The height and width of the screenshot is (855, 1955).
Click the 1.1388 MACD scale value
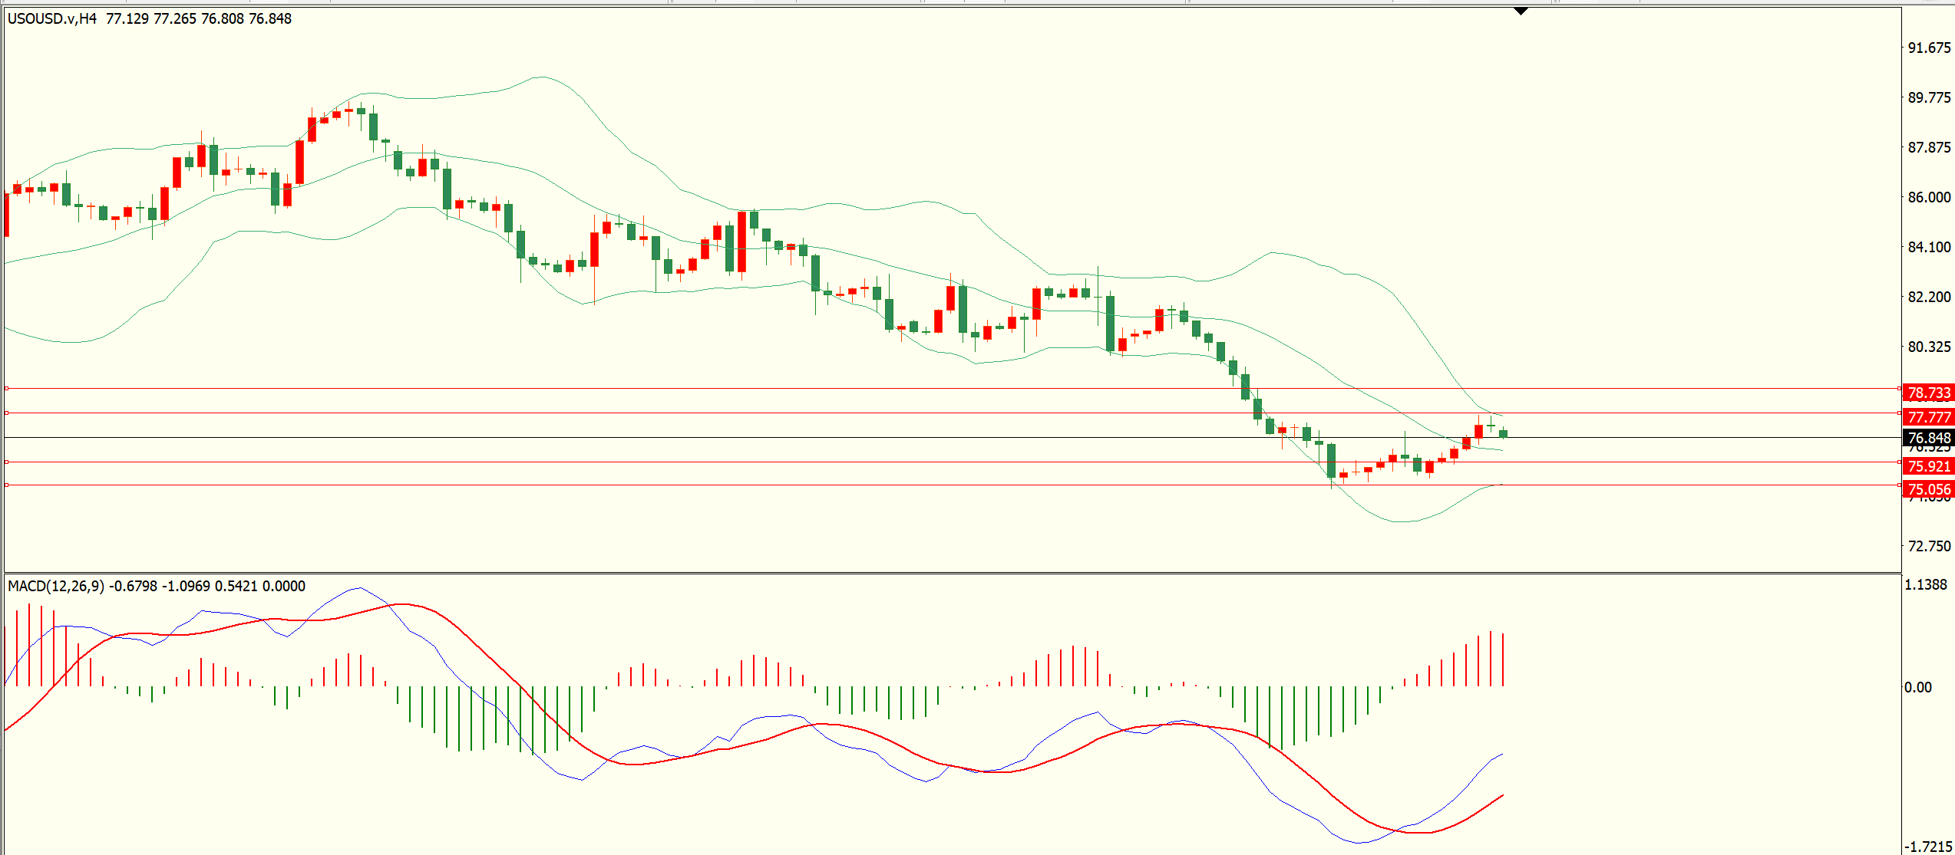pos(1926,584)
